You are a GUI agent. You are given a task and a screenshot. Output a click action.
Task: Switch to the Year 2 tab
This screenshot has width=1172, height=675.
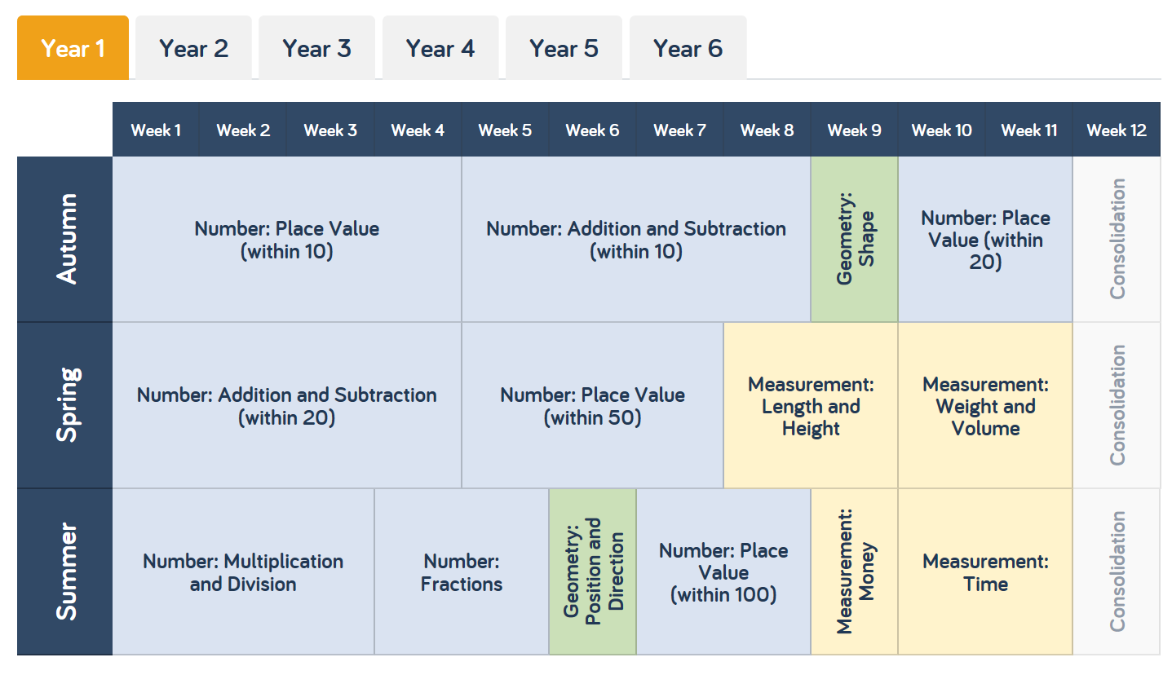tap(193, 49)
